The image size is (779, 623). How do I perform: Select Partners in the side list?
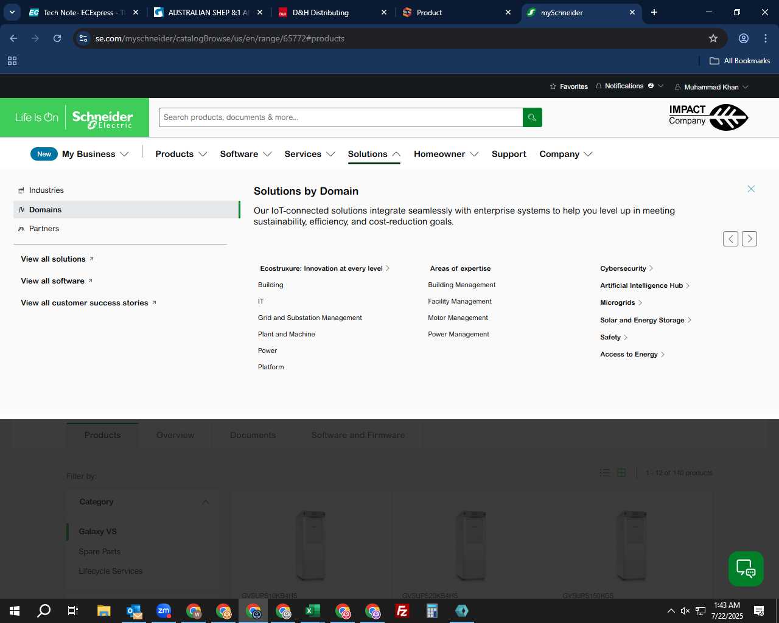(127, 229)
